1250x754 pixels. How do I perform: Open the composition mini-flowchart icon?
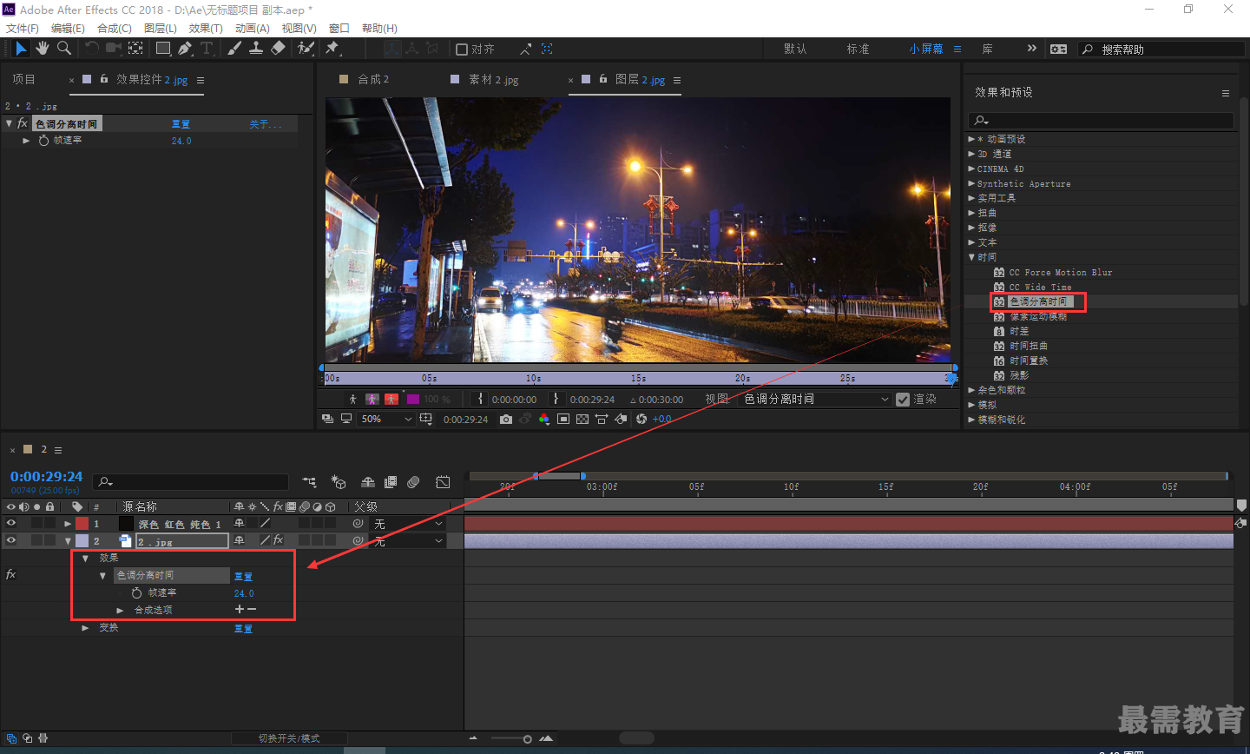tap(309, 482)
